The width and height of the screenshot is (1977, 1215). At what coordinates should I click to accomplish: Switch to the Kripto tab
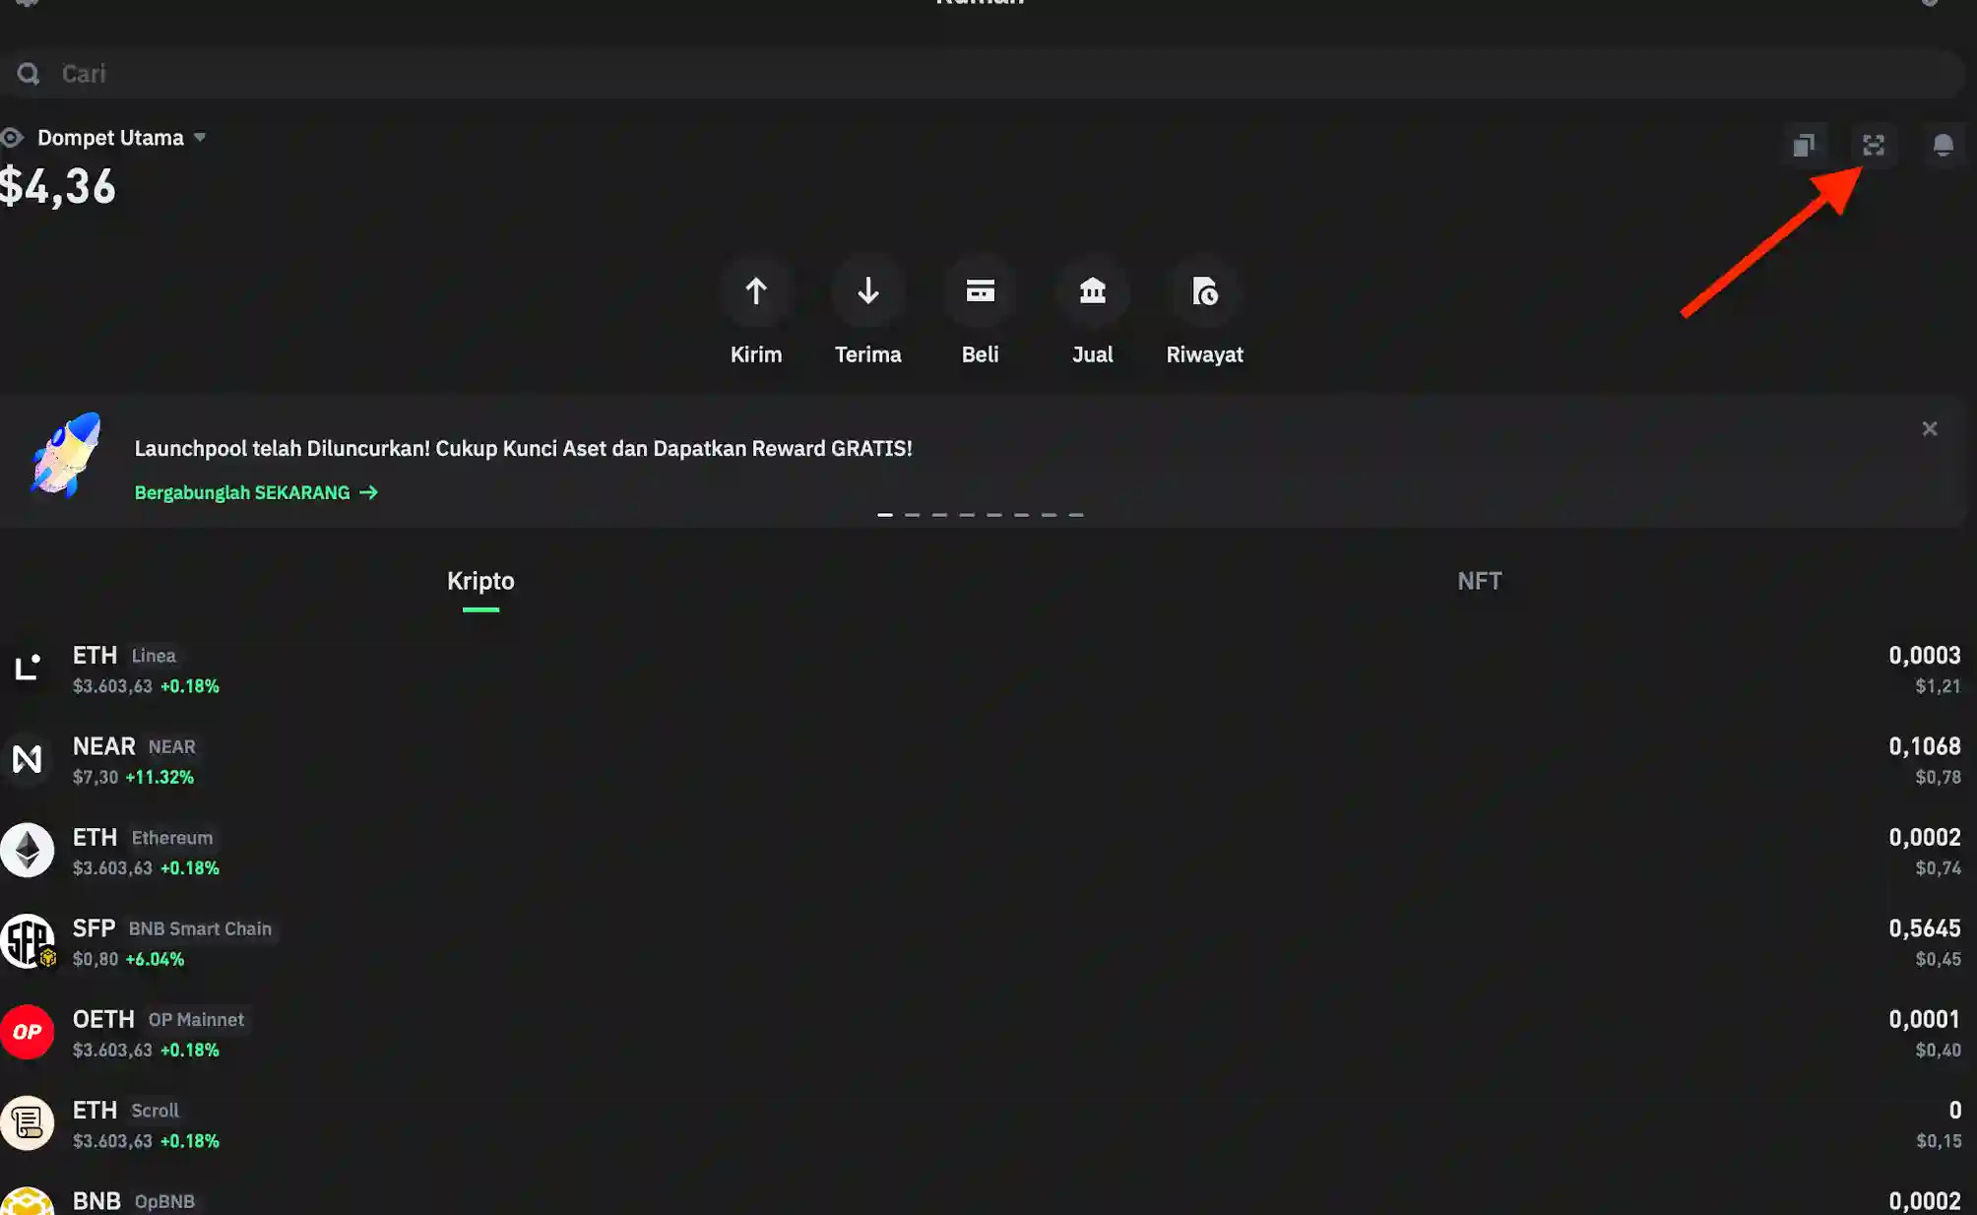tap(480, 581)
